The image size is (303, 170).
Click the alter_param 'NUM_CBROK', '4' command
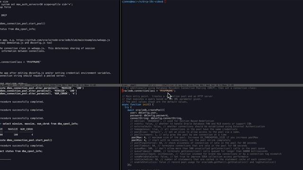[x=38, y=93]
